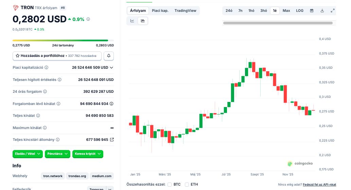Enable the ETH comparison checkbox
The width and height of the screenshot is (351, 190).
[x=187, y=185]
